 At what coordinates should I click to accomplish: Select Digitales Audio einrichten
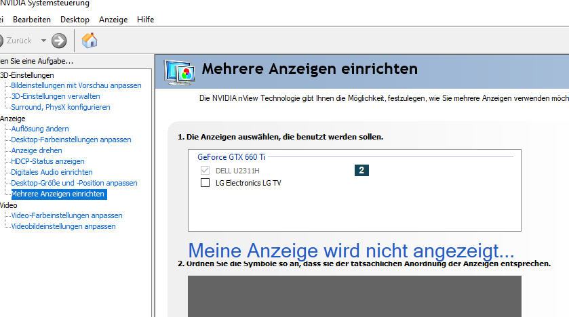point(52,172)
